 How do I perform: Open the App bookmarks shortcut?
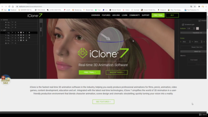4,10
